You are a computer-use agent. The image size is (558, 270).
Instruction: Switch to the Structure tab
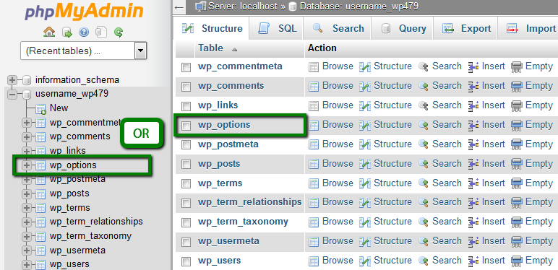point(212,29)
